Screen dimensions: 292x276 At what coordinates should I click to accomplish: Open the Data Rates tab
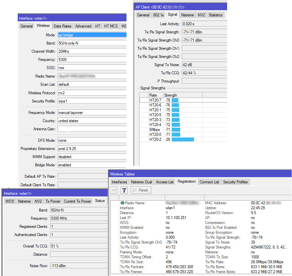[62, 26]
